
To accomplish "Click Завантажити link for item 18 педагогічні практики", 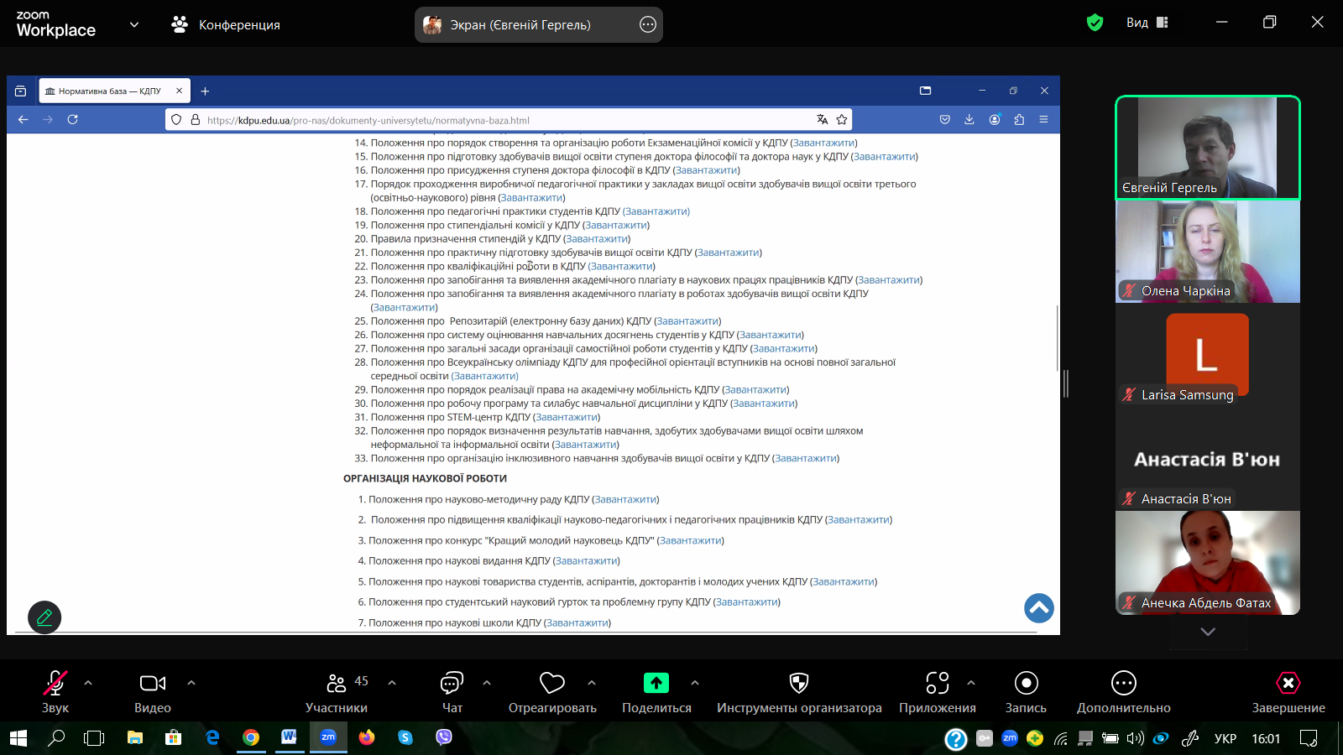I will (656, 211).
